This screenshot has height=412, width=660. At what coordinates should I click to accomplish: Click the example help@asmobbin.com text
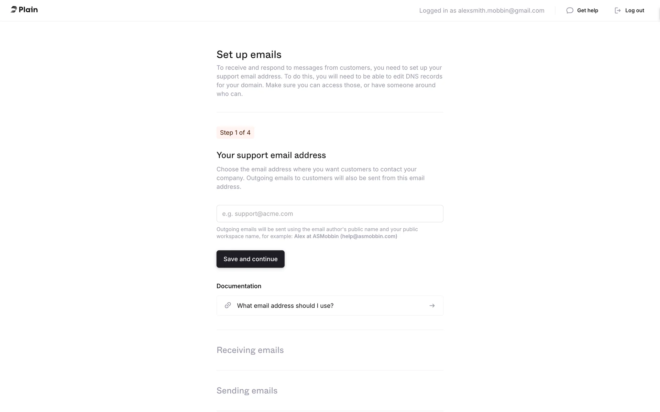click(x=368, y=236)
